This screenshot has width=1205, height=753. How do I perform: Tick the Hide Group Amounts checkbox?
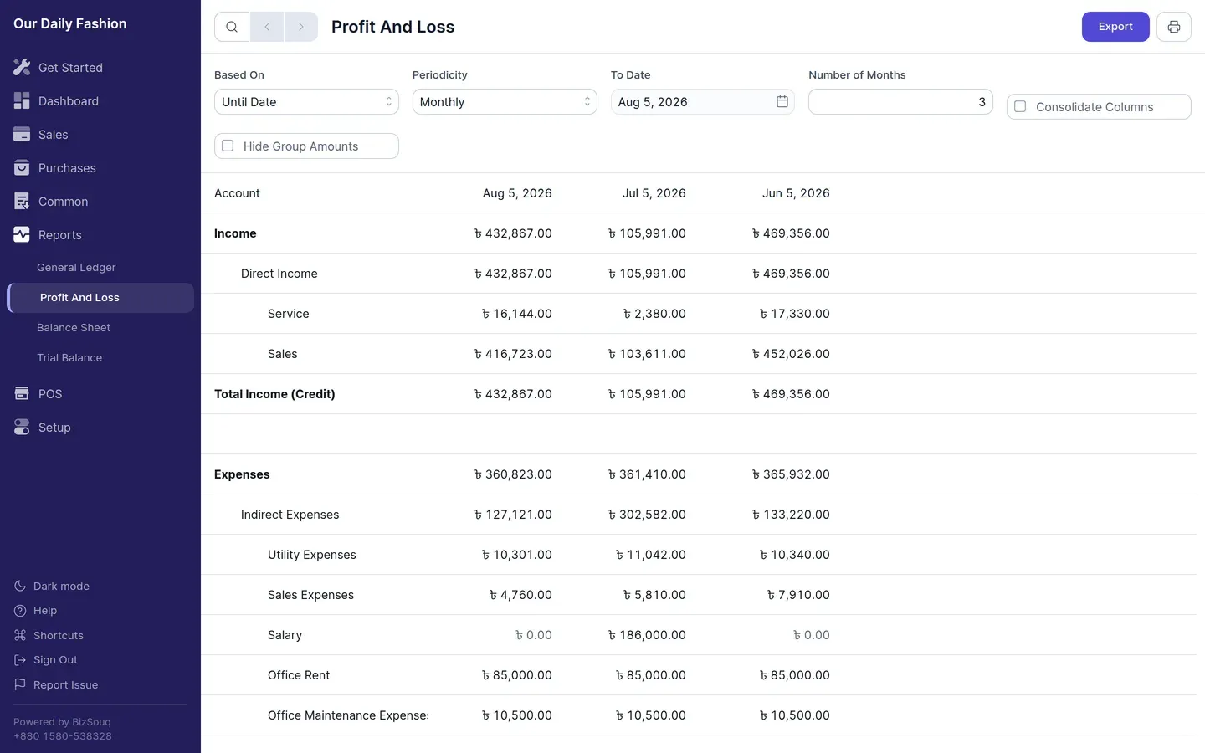click(228, 146)
